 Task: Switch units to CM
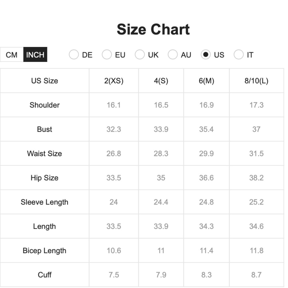pos(12,54)
